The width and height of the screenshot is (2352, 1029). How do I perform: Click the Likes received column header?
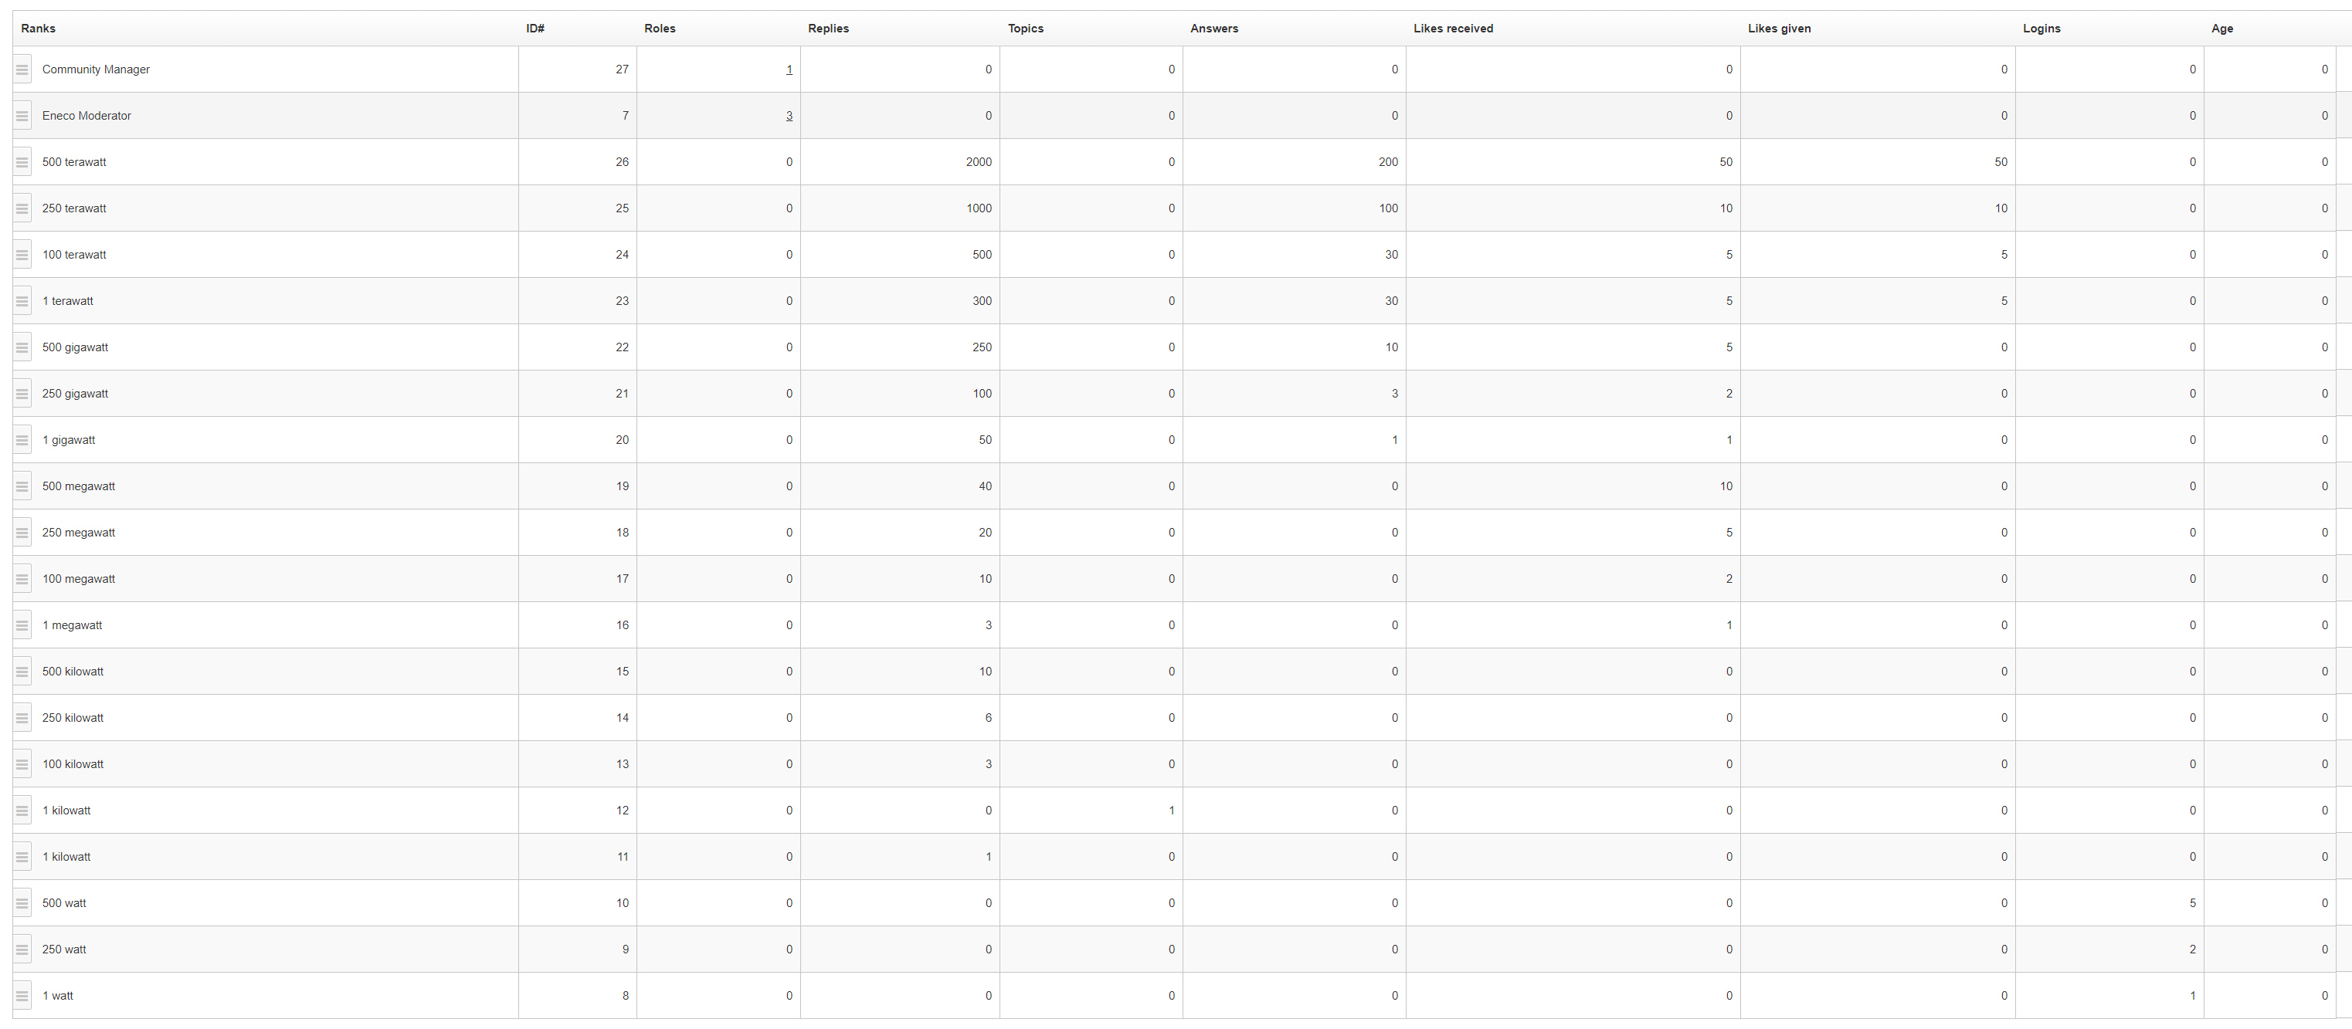tap(1453, 29)
